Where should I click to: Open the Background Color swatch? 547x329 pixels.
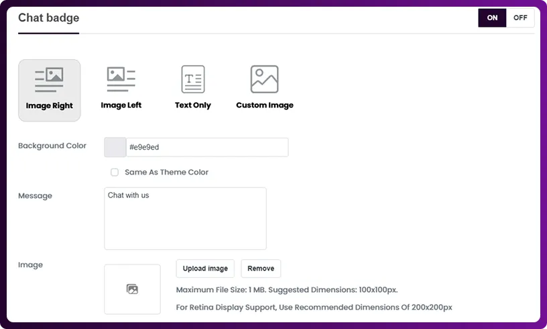tap(115, 148)
